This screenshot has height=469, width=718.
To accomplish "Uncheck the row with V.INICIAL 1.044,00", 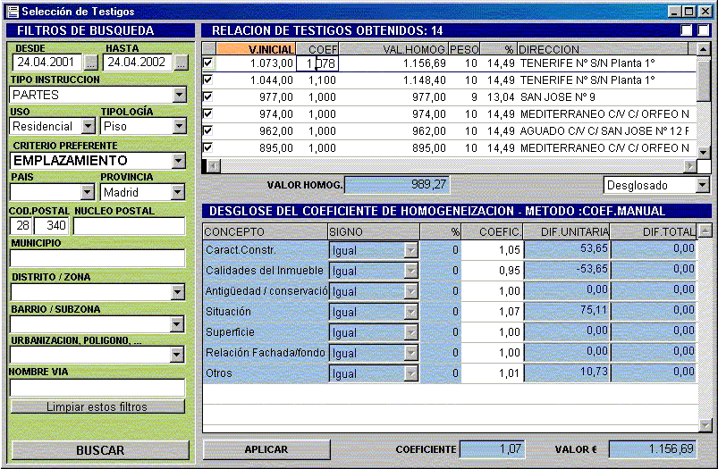I will [208, 80].
